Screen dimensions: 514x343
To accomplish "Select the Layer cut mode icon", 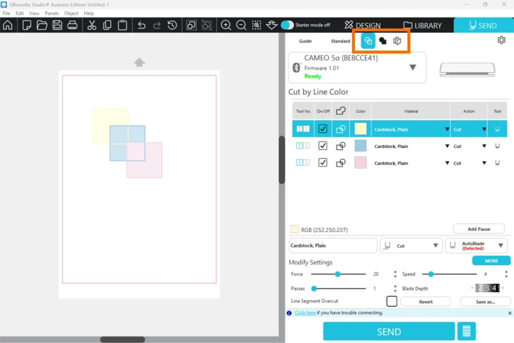I will pos(397,41).
